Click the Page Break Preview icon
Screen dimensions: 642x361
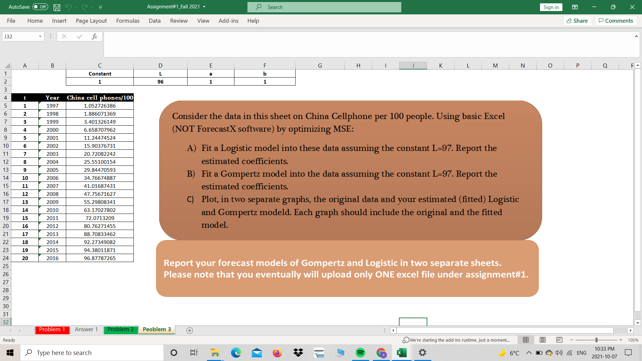click(x=559, y=340)
